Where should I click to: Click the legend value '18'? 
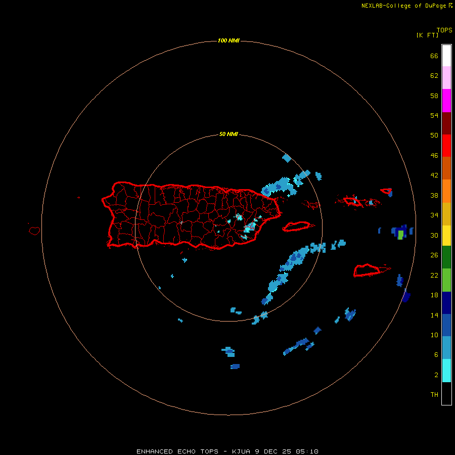point(434,295)
